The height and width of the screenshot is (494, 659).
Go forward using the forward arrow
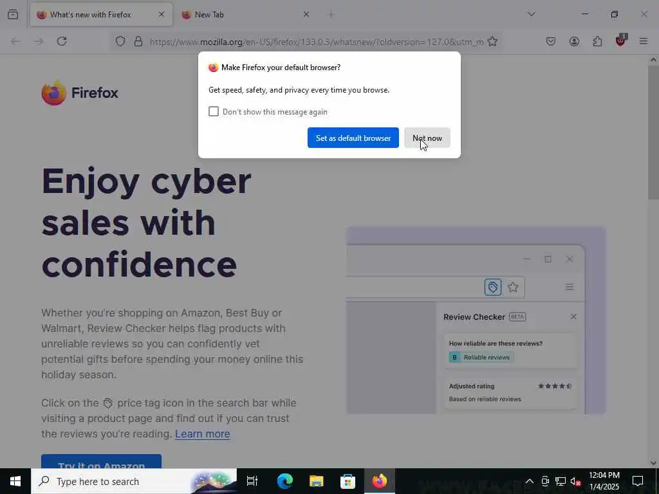(39, 41)
